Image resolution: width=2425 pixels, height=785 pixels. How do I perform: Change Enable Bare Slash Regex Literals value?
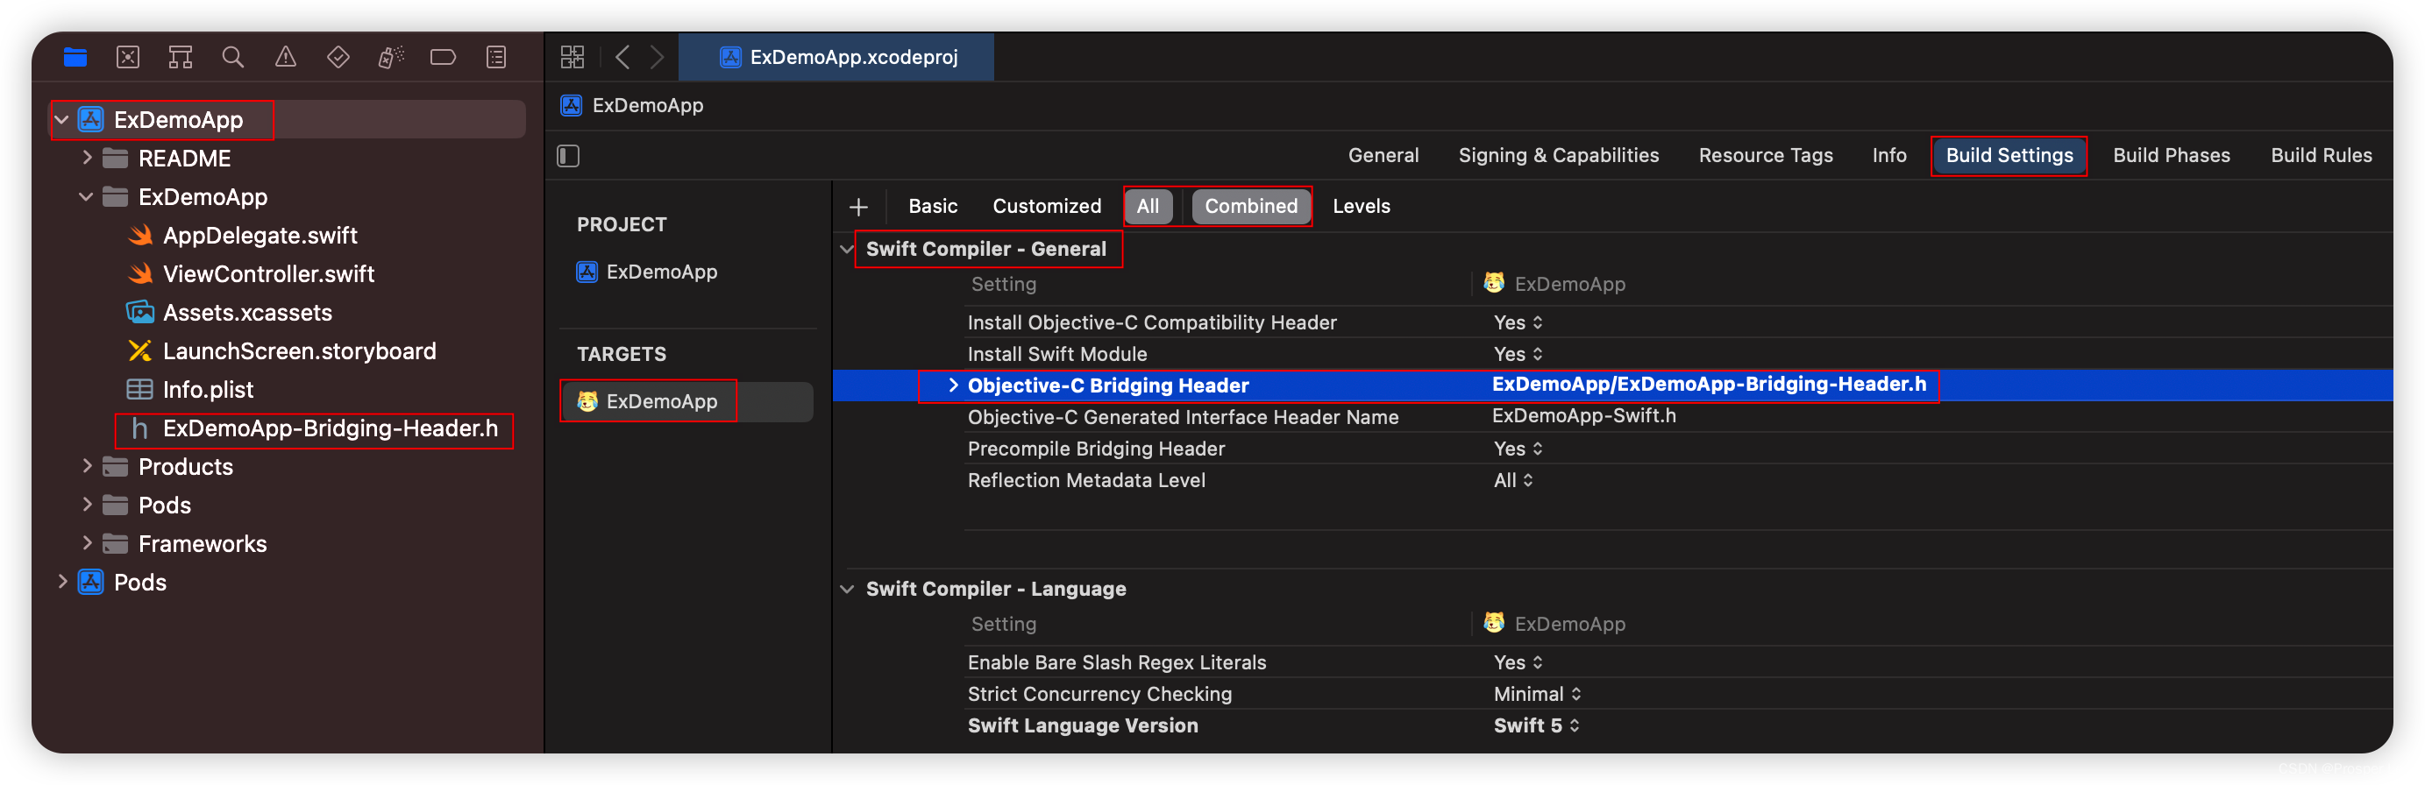(1518, 662)
